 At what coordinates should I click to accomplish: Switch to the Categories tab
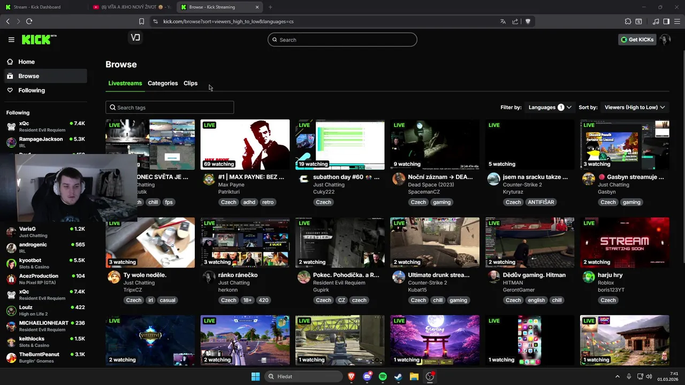tap(163, 83)
